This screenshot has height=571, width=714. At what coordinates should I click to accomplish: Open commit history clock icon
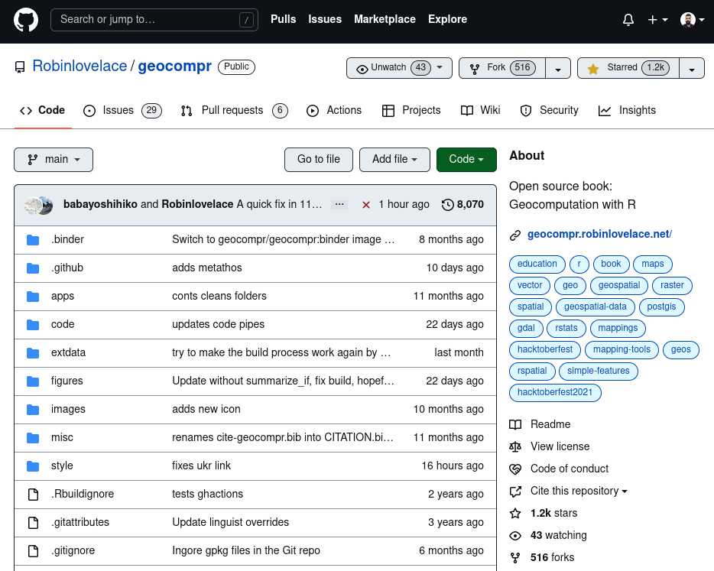(447, 205)
